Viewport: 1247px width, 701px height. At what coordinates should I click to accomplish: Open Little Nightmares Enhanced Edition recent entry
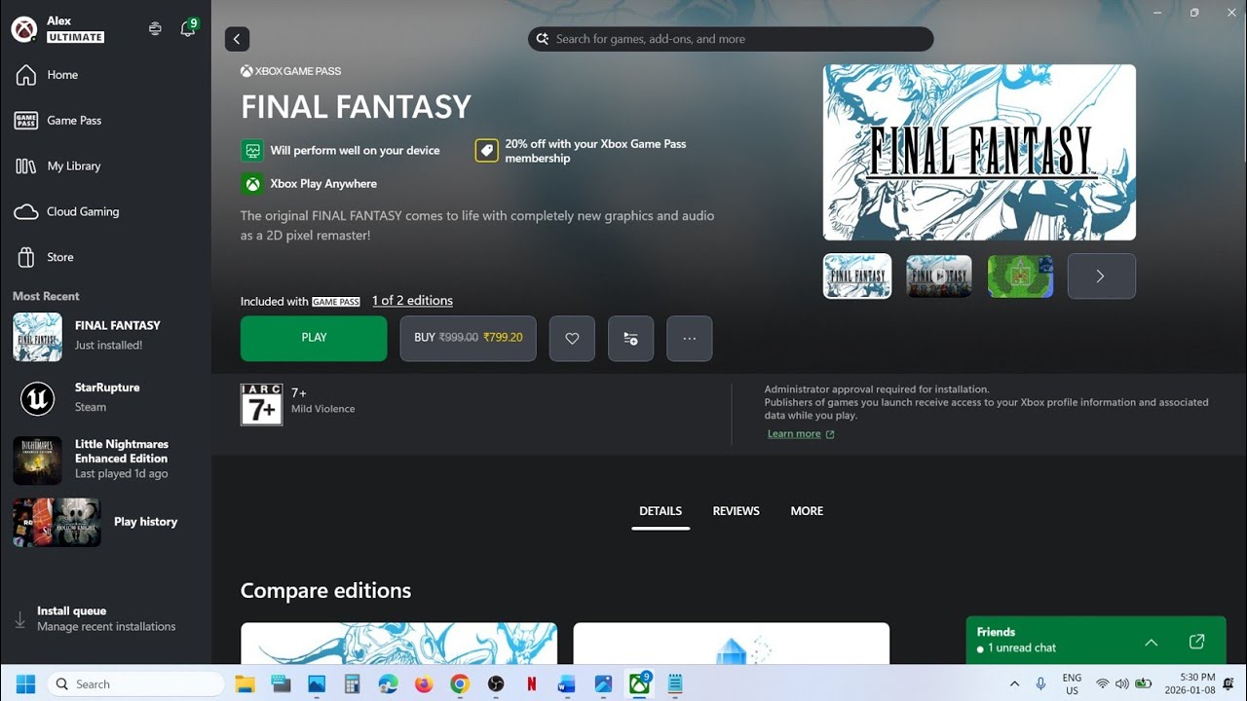[105, 460]
